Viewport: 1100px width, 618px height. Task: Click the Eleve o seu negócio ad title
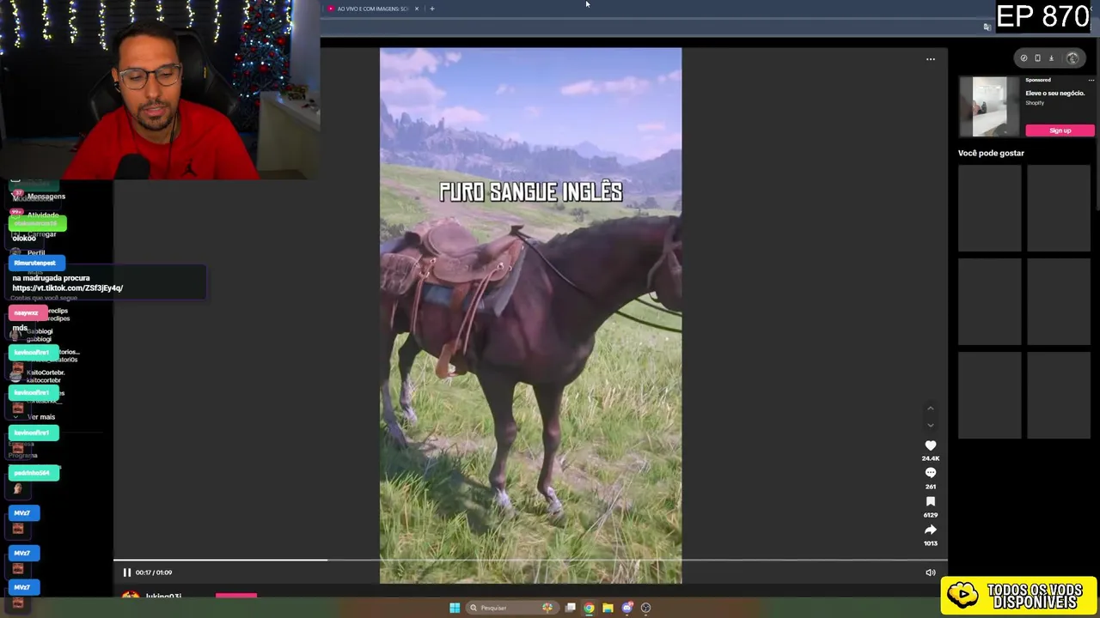(1054, 93)
